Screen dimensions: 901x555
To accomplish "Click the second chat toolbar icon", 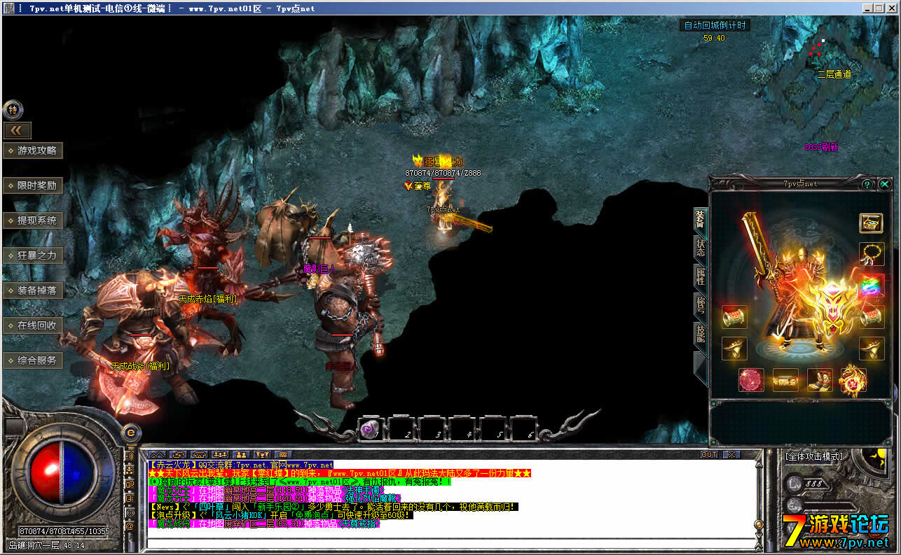I will coord(179,454).
